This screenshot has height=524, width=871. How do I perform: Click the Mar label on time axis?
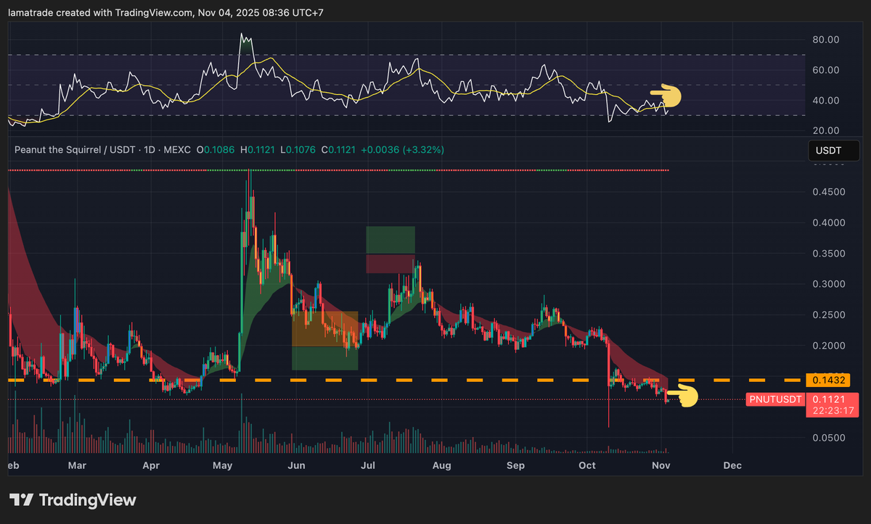[76, 465]
